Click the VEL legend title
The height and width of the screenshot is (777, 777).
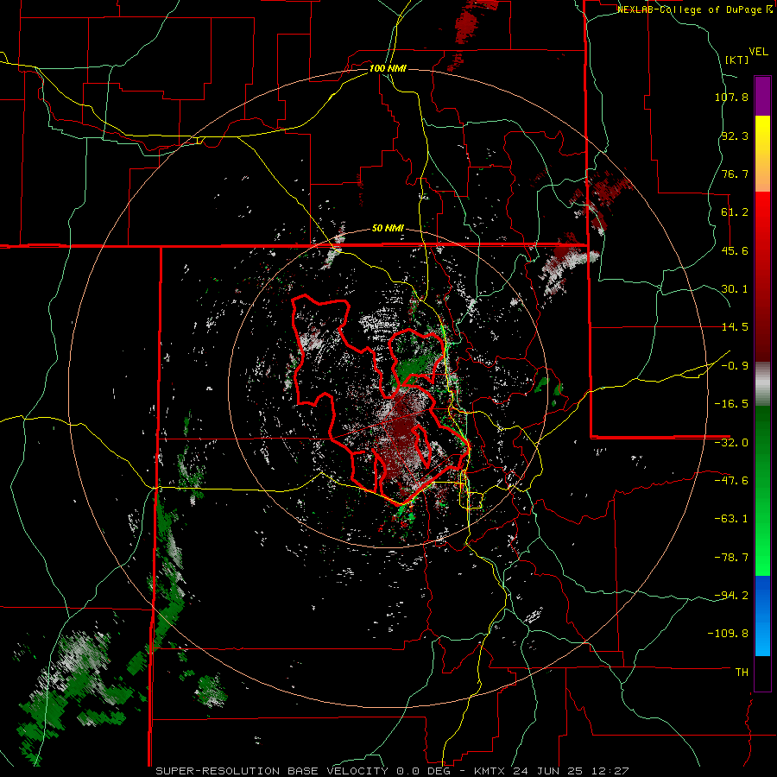758,52
